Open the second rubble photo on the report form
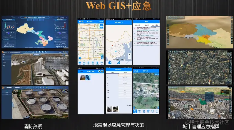234x130 pixels. tap(116, 109)
